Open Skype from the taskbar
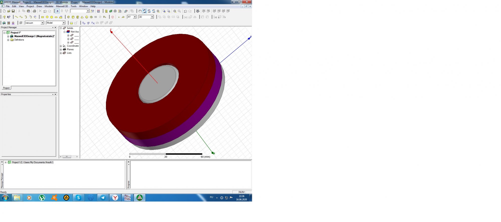 coord(78,198)
